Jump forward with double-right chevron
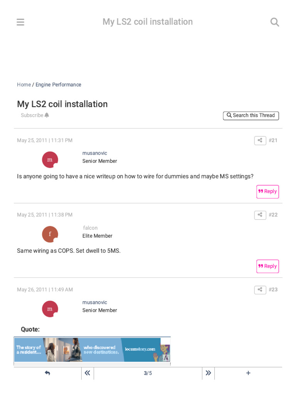Viewport: 296px width, 394px height. click(208, 373)
